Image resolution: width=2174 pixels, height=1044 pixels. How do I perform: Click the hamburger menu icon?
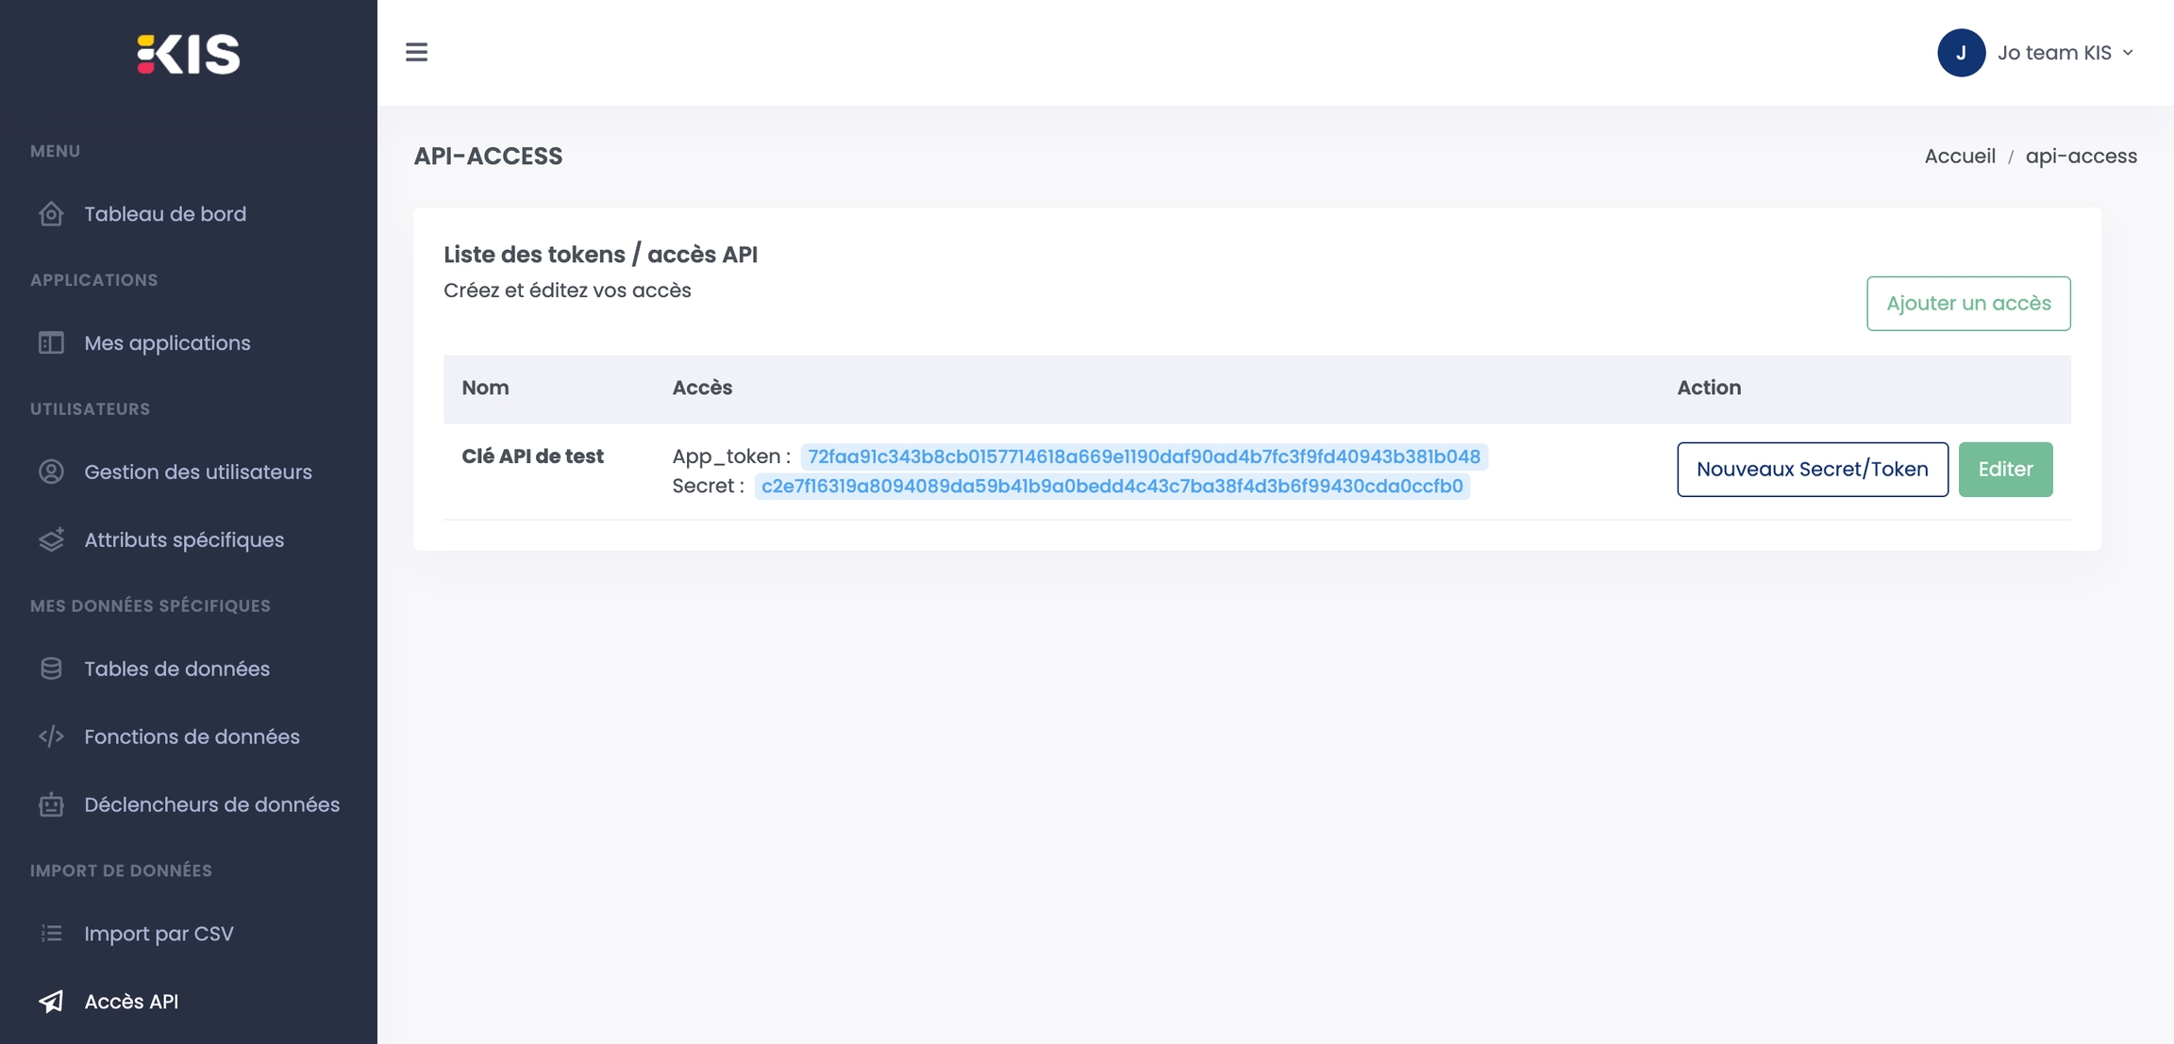pyautogui.click(x=416, y=52)
